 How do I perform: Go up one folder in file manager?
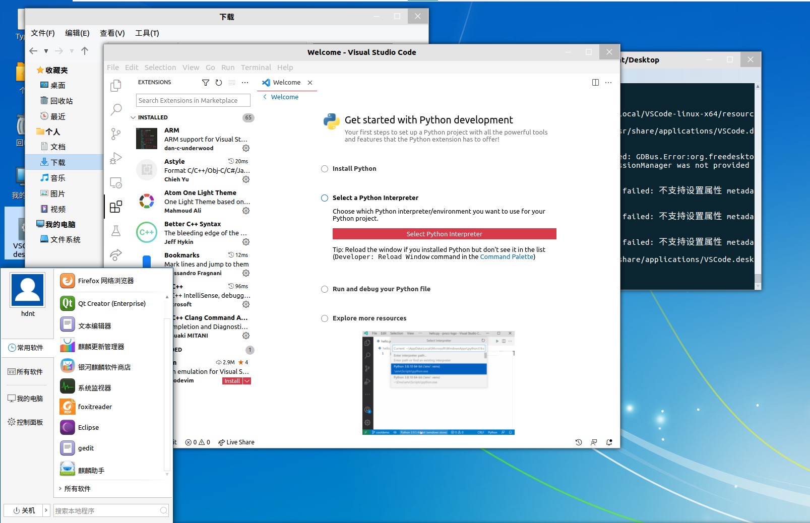85,51
